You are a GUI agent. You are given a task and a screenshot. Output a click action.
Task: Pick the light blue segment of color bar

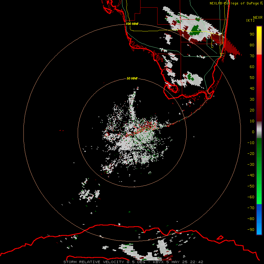pyautogui.click(x=259, y=228)
